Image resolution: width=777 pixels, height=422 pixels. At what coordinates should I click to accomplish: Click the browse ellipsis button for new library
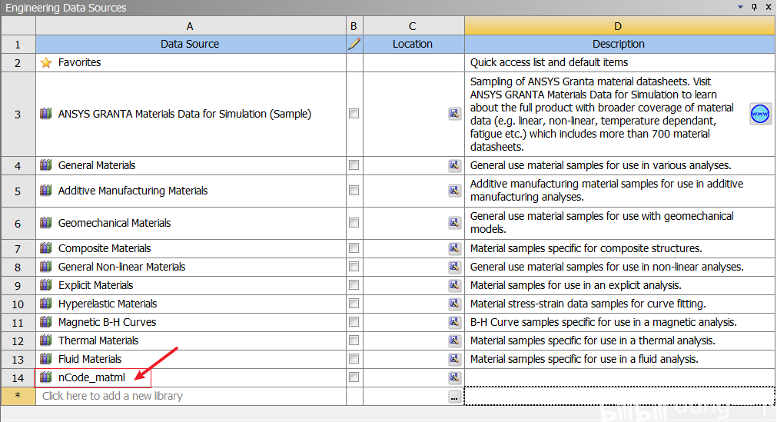coord(454,397)
